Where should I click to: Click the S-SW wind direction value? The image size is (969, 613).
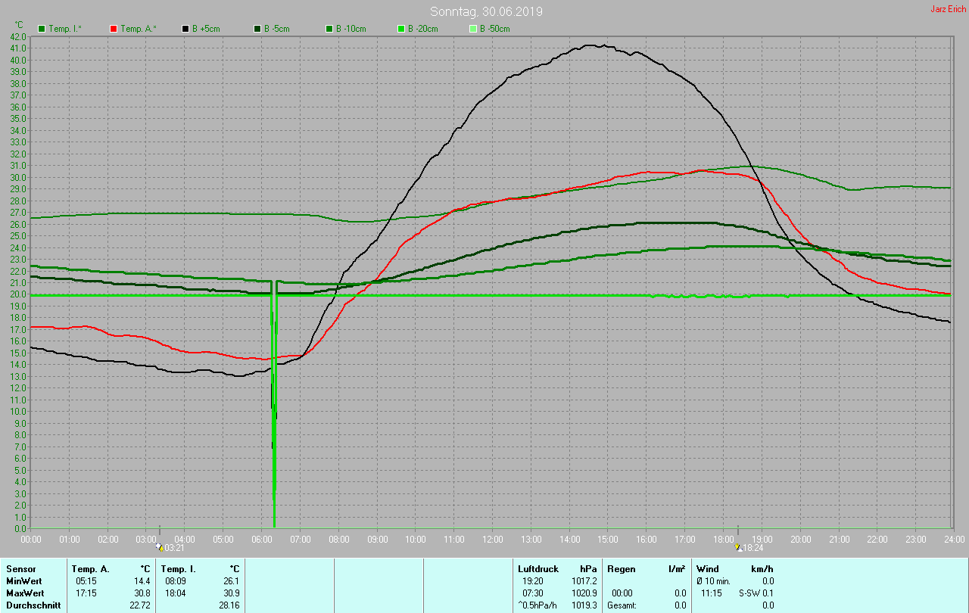click(749, 593)
